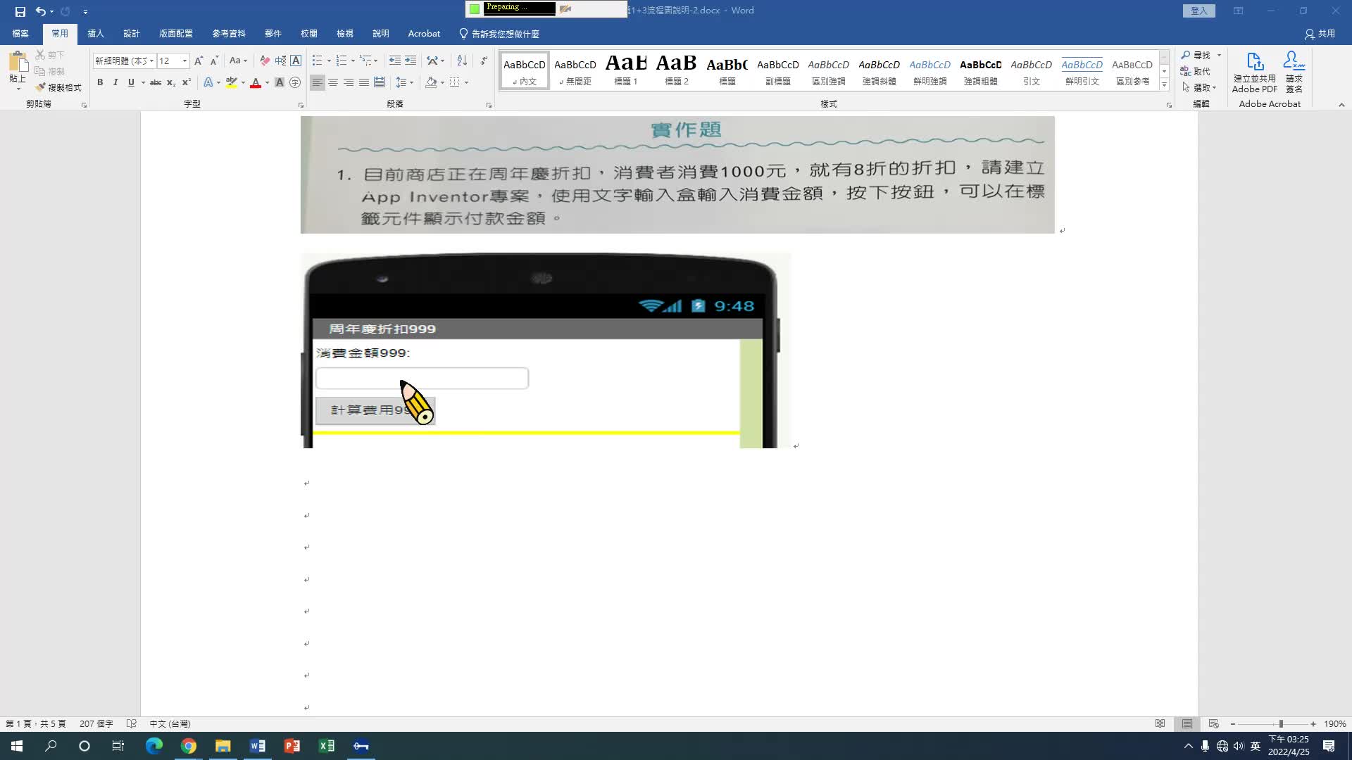Image resolution: width=1352 pixels, height=760 pixels.
Task: Expand the font size dropdown
Action: tap(185, 61)
